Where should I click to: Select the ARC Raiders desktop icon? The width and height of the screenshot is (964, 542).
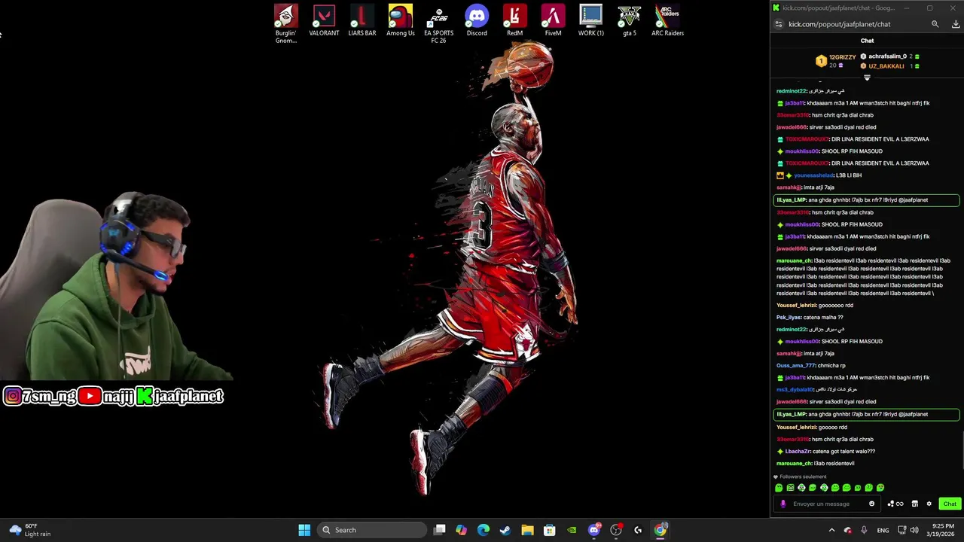(x=668, y=21)
